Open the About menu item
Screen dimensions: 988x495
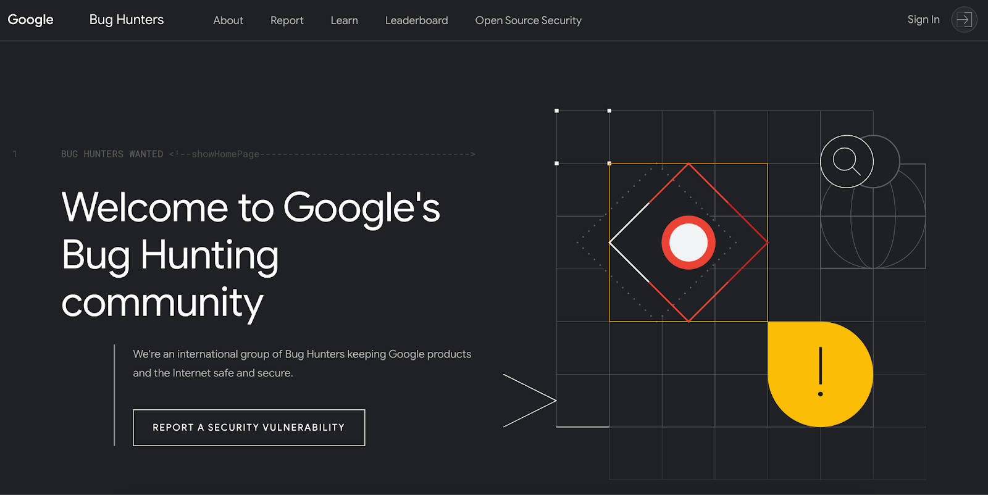[228, 20]
